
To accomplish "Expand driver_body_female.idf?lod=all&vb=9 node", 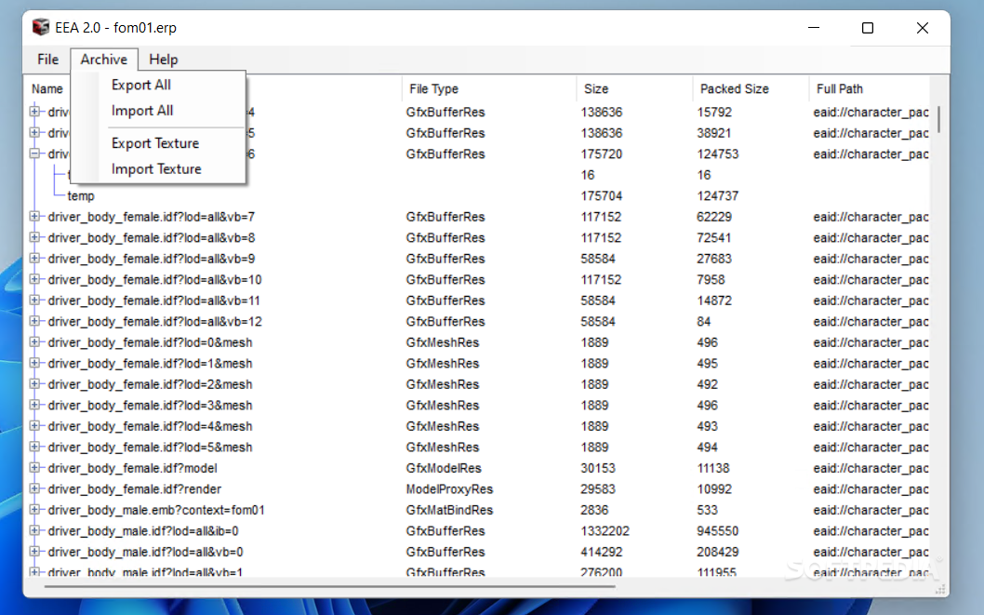I will coord(34,259).
